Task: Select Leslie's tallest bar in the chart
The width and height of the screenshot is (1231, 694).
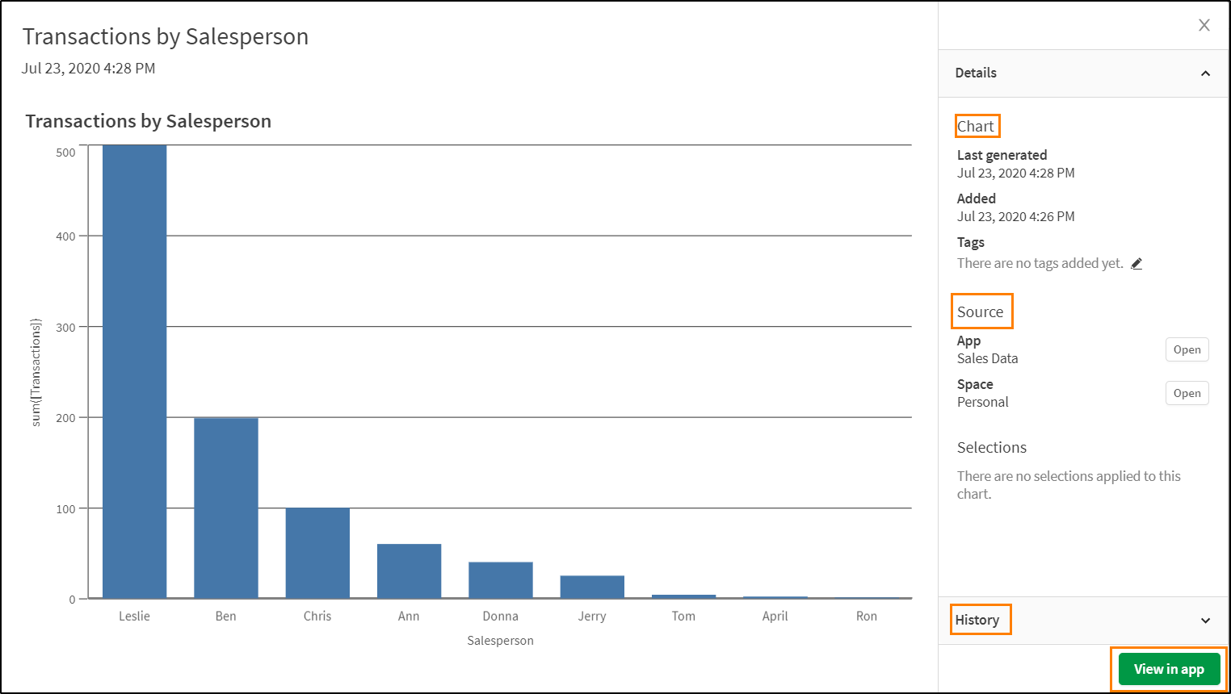Action: click(134, 363)
